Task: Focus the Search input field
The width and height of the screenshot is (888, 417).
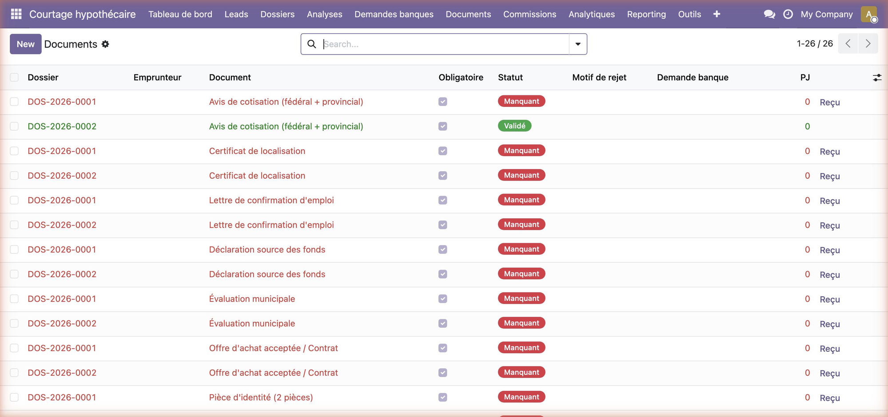Action: pyautogui.click(x=446, y=44)
